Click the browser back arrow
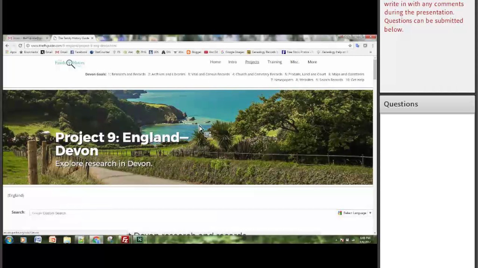 point(7,45)
